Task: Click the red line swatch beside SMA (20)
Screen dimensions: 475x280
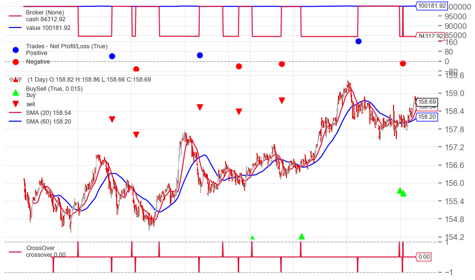Action: 15,113
